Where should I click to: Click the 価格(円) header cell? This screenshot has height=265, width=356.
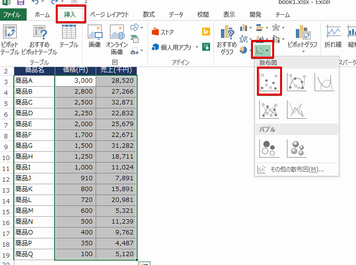[75, 70]
